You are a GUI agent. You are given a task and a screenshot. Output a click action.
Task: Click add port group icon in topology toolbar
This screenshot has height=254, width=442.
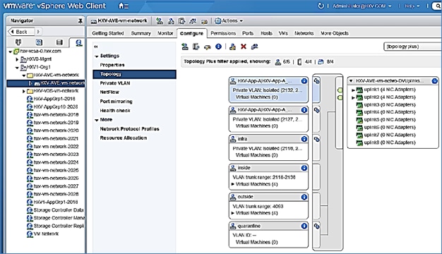[185, 47]
